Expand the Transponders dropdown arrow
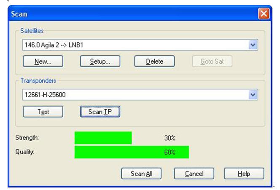 253,94
